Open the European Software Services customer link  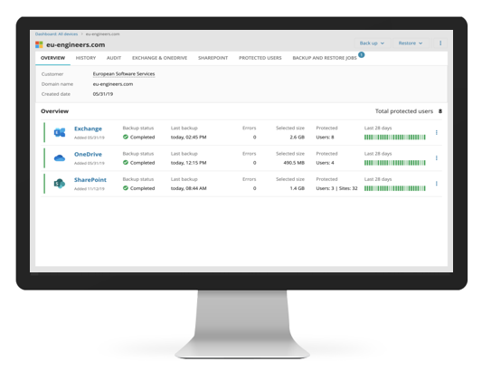coord(124,74)
